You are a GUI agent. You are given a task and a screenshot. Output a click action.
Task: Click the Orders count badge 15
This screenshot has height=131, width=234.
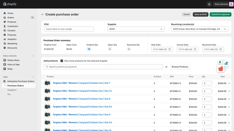coord(32,17)
